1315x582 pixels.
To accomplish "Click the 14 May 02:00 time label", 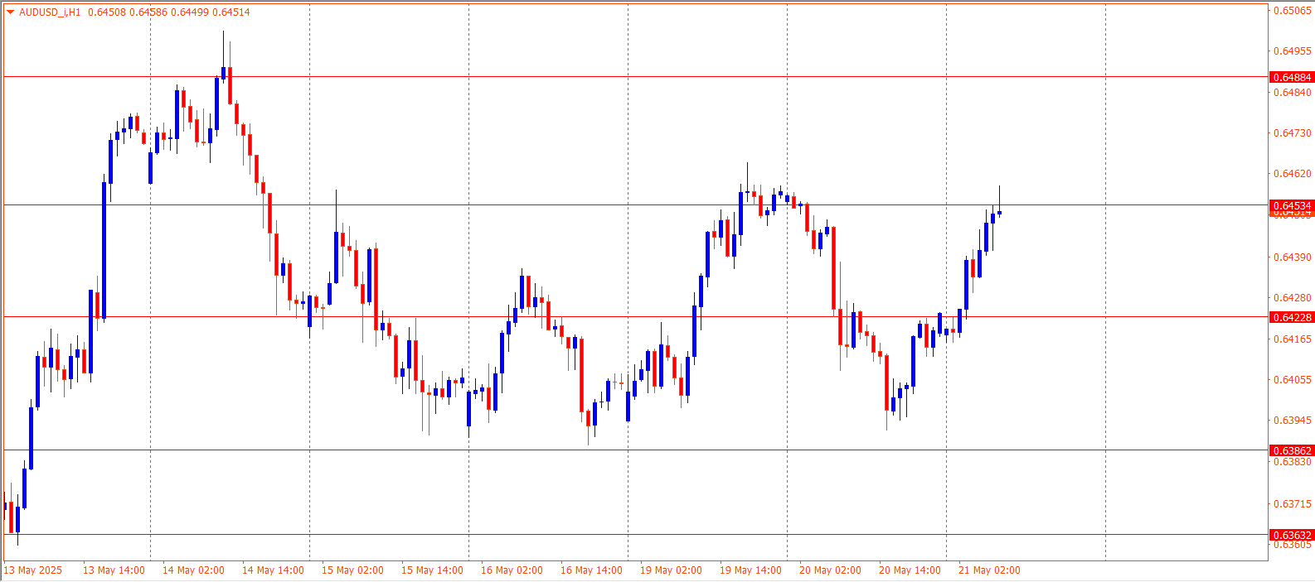I will pyautogui.click(x=193, y=570).
